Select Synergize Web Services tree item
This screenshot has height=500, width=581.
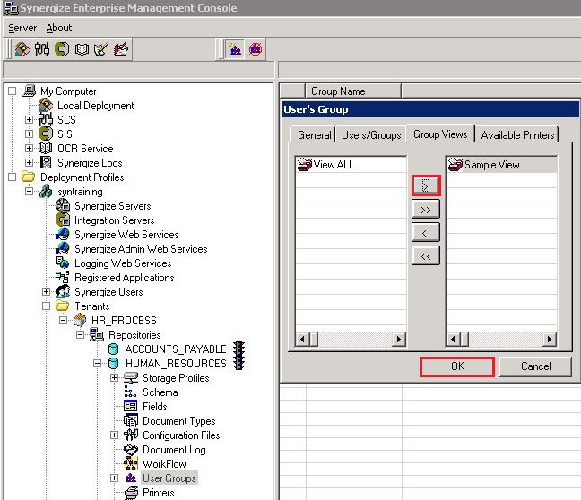(x=126, y=235)
